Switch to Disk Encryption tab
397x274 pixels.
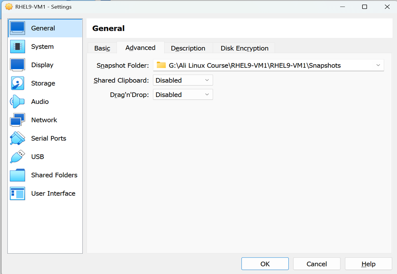coord(244,48)
